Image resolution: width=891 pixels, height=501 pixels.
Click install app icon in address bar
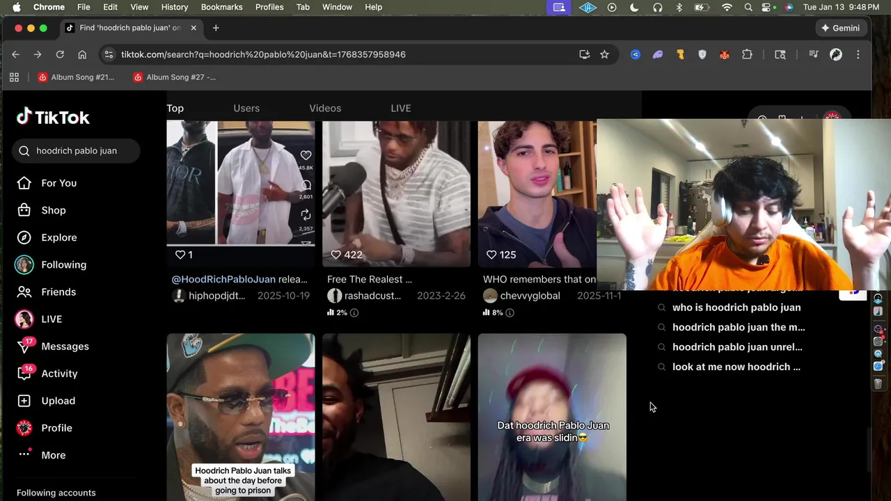(584, 54)
